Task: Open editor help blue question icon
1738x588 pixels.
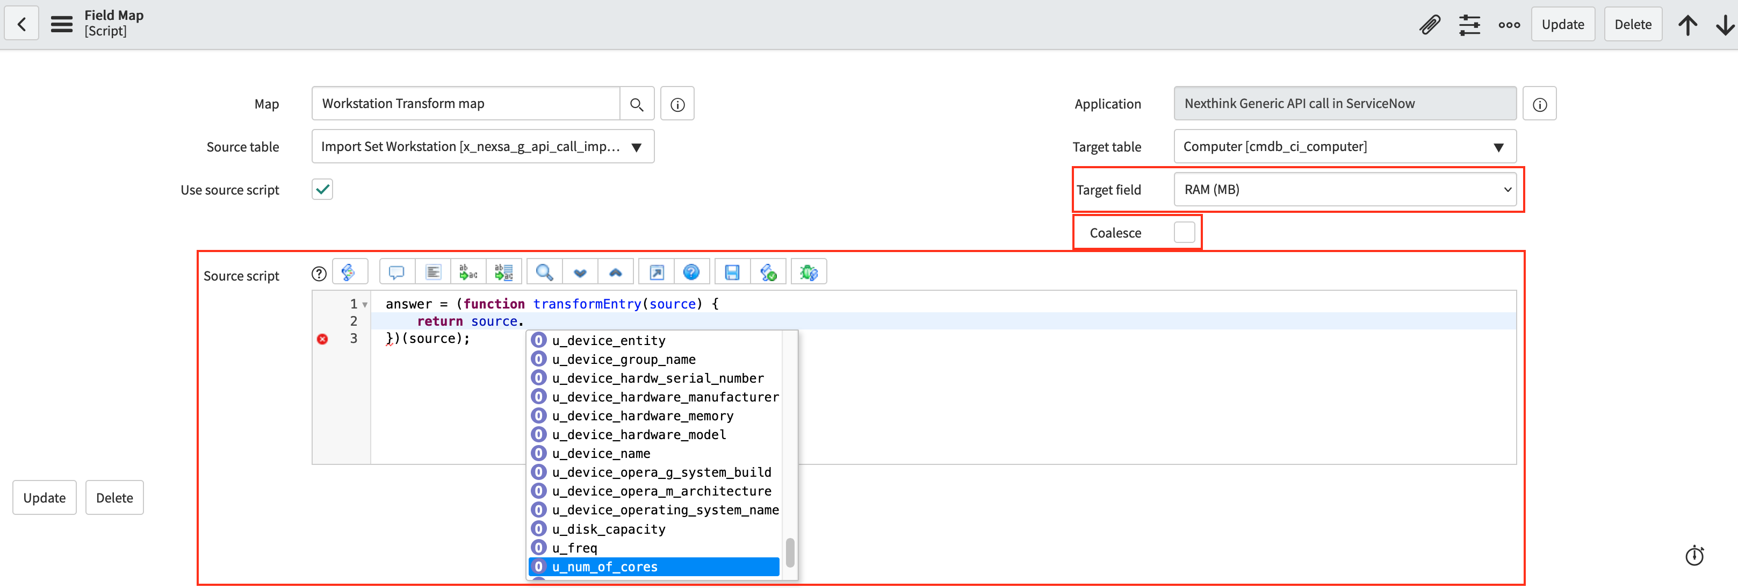Action: pos(691,272)
